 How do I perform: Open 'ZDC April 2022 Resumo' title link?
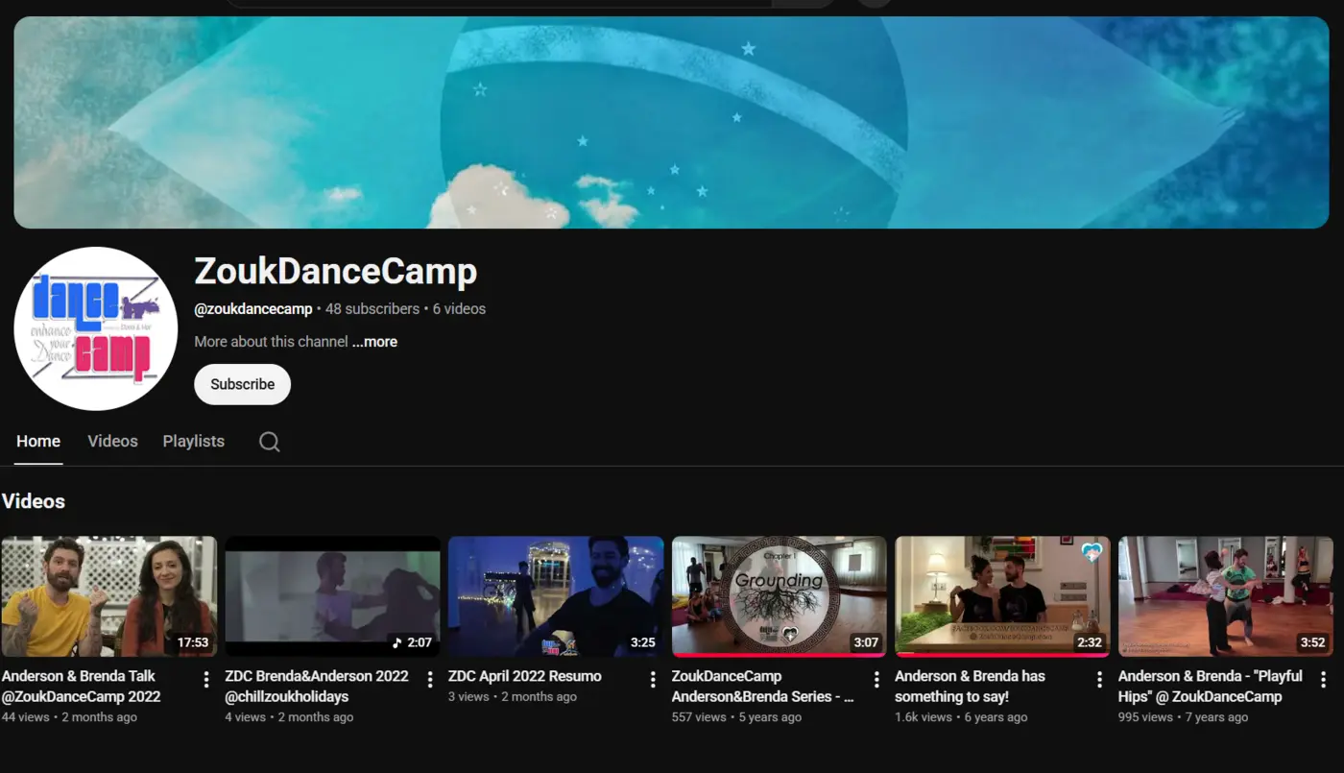pyautogui.click(x=525, y=676)
